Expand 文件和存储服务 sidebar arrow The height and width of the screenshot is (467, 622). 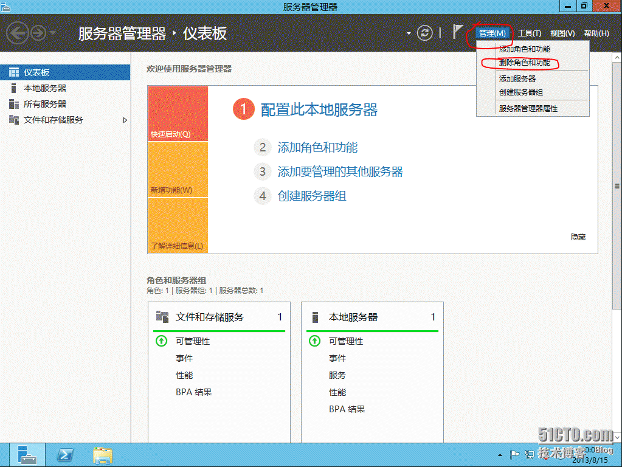coord(125,120)
